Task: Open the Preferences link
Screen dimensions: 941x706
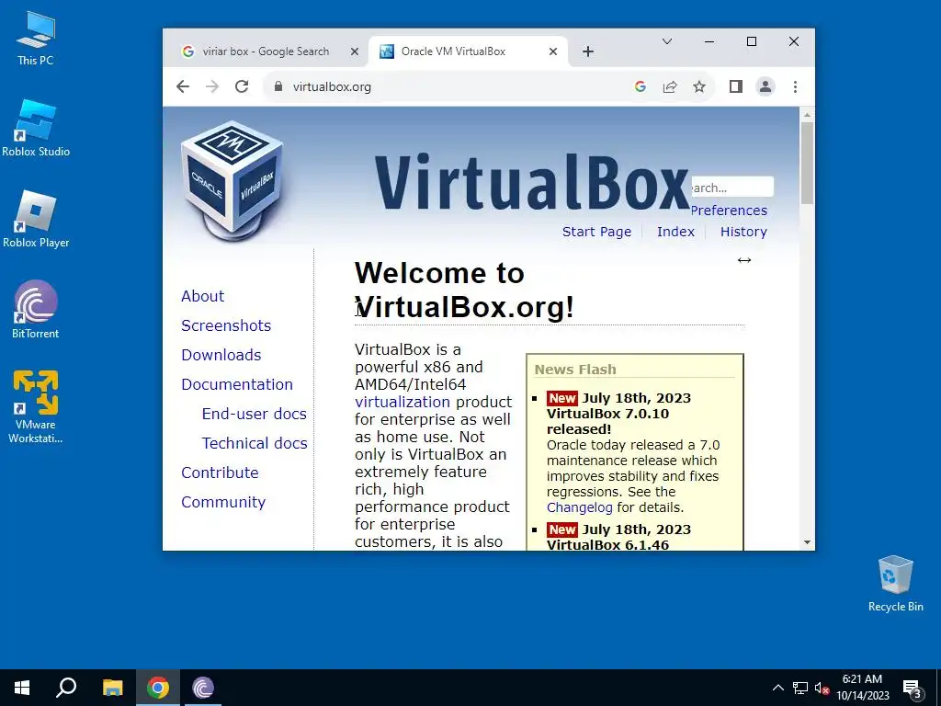Action: pos(729,211)
